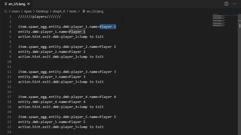Viewport: 241px width, 135px height.
Task: Click the ///////players/////// comment line
Action: pyautogui.click(x=40, y=17)
